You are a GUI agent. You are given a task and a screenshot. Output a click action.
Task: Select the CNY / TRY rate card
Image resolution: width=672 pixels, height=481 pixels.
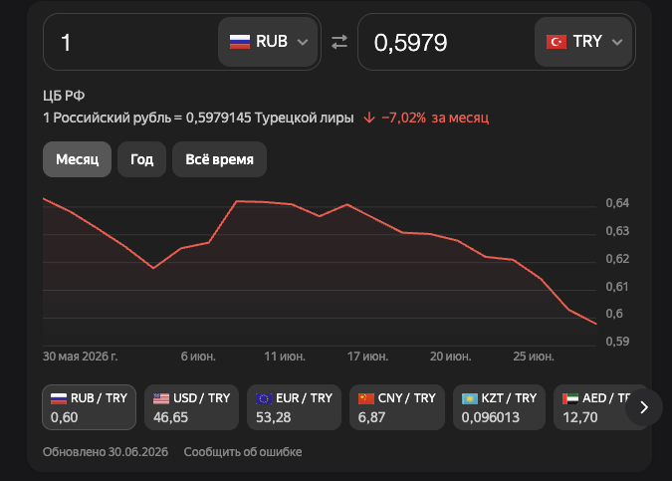coord(397,407)
